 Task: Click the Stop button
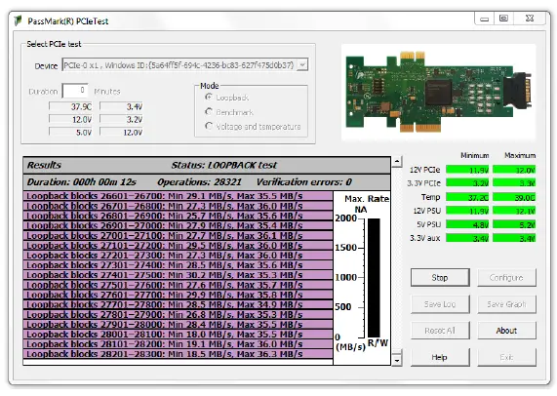pos(440,277)
